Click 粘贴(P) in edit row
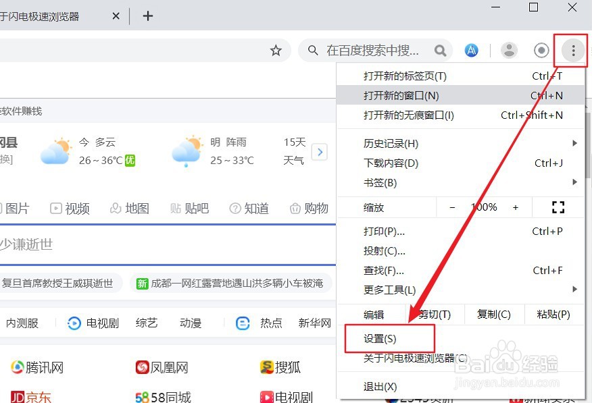This screenshot has height=403, width=592. point(554,314)
